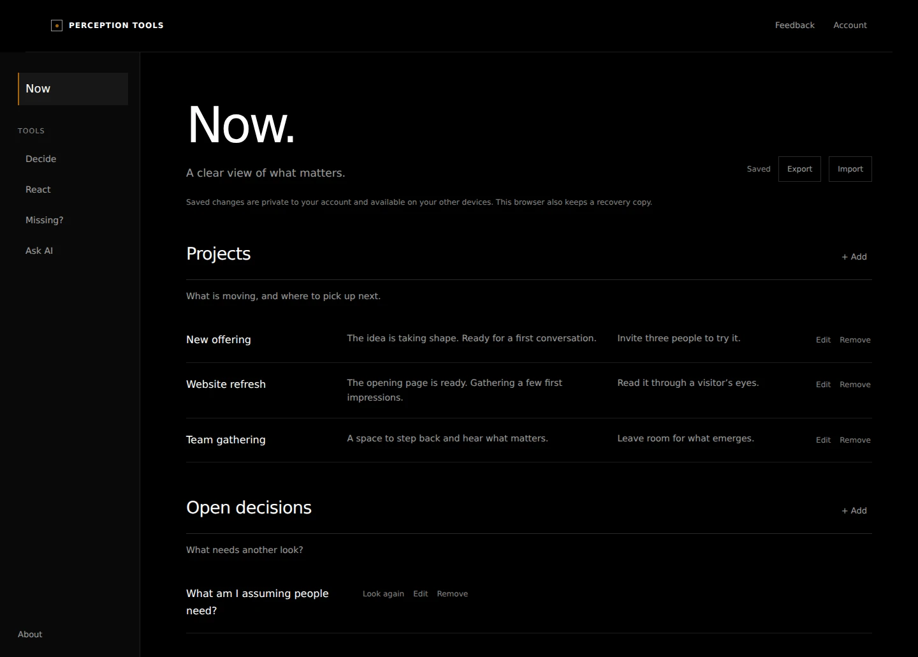Click the Export button
The width and height of the screenshot is (918, 657).
point(799,169)
